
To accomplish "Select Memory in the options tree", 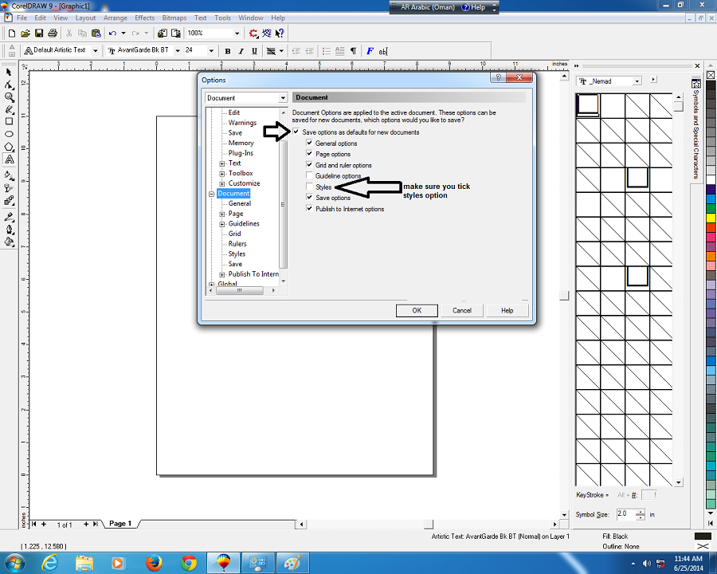I will click(x=241, y=143).
